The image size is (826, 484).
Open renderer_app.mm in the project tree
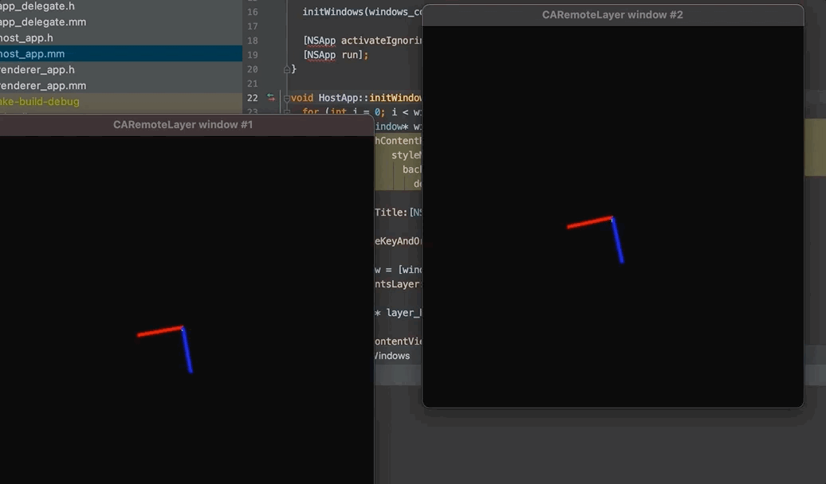tap(43, 85)
